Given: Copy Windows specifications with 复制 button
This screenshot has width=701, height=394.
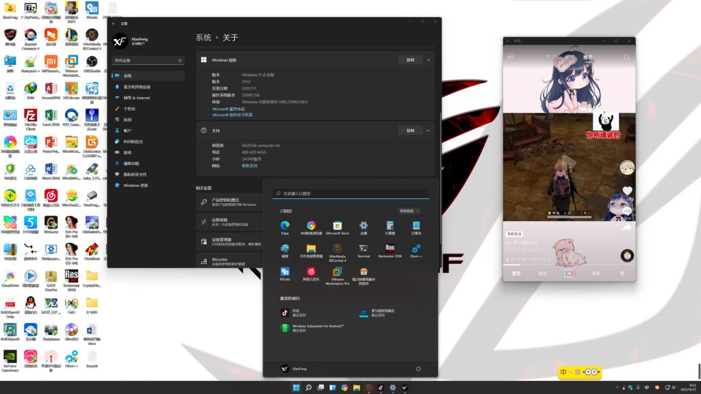Looking at the screenshot, I should 410,60.
